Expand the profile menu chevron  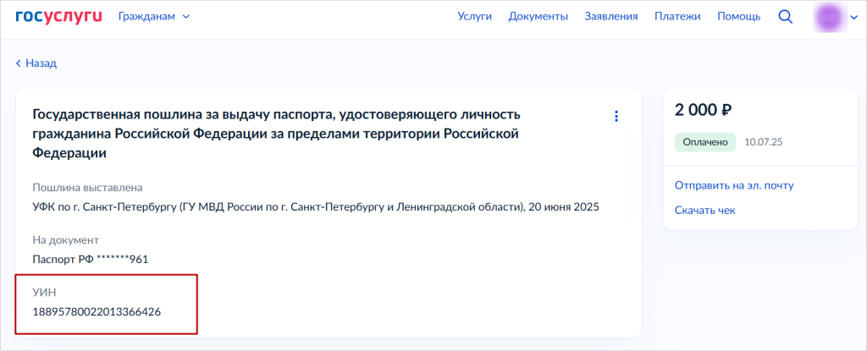853,17
